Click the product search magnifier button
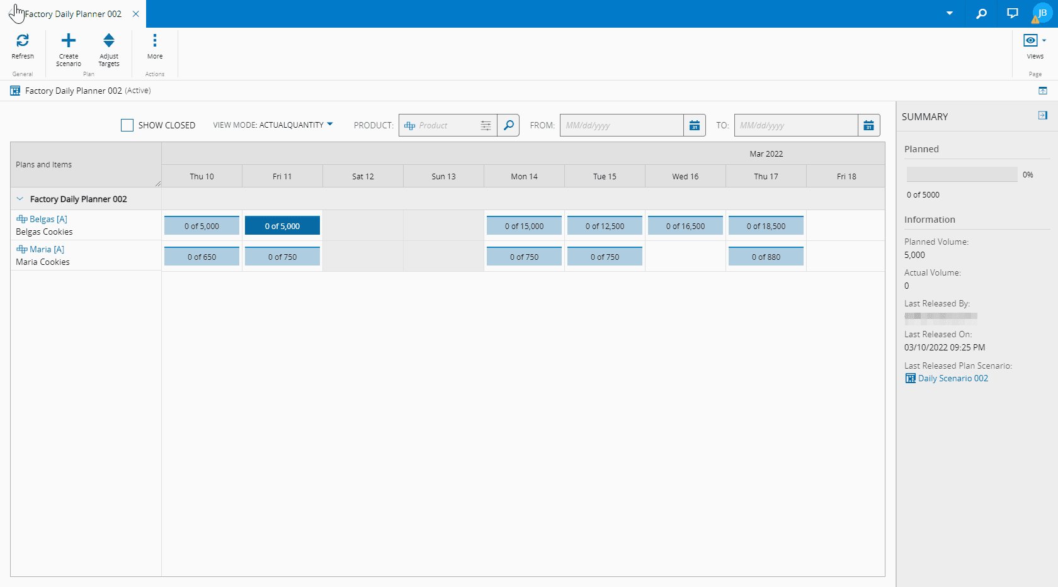Screen dimensions: 1058x587 pyautogui.click(x=508, y=125)
